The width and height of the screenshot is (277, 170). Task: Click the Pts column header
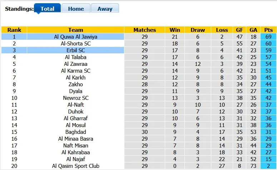coord(268,30)
